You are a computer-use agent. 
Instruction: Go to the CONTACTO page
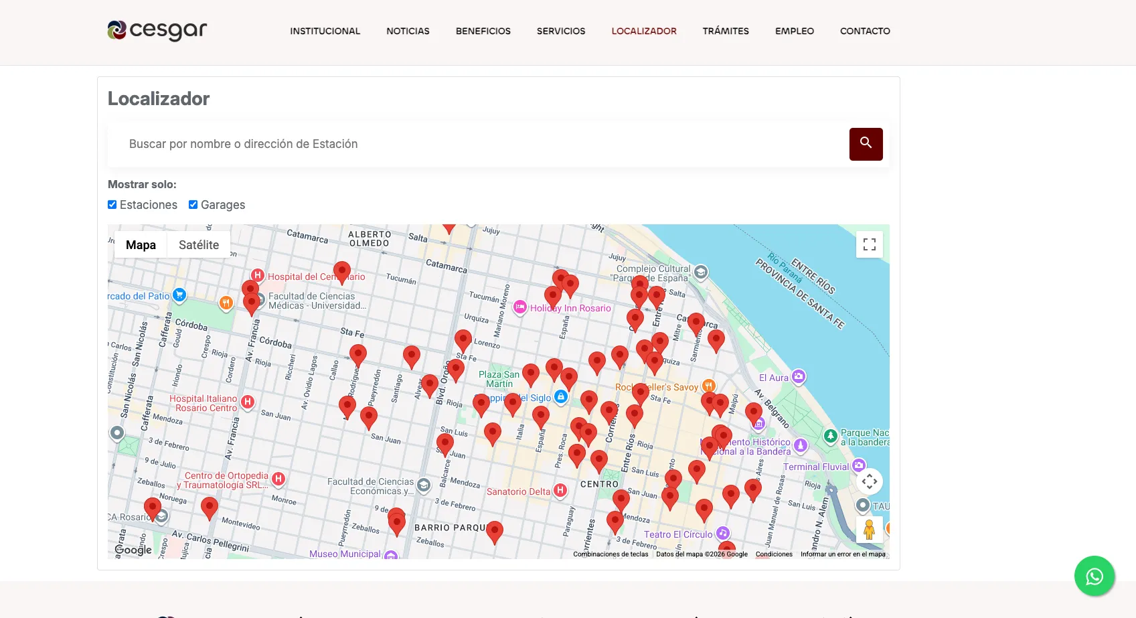click(x=865, y=31)
